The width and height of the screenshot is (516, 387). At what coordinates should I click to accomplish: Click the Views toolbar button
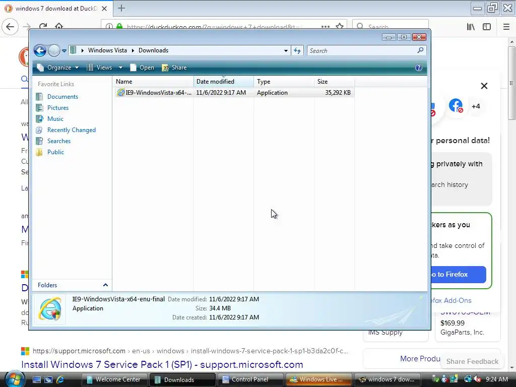click(x=99, y=68)
